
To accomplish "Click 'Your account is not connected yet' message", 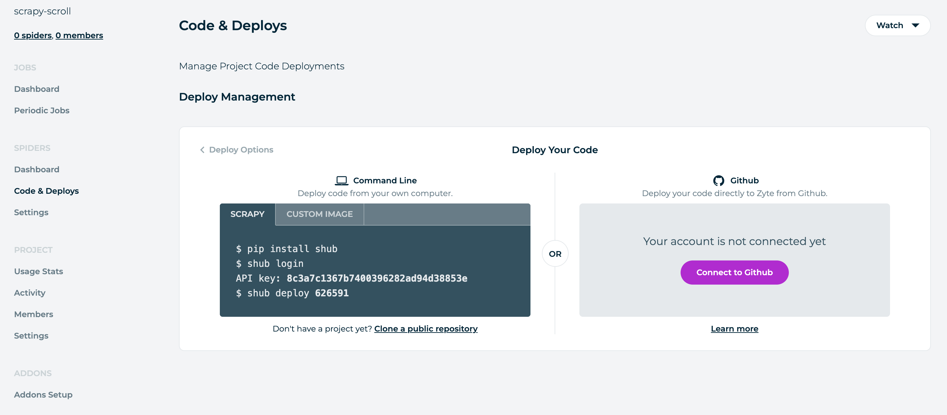I will pyautogui.click(x=734, y=241).
